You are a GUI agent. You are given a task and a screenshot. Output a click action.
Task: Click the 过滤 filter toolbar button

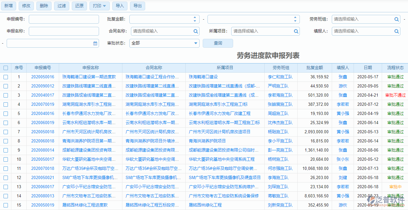(x=61, y=6)
